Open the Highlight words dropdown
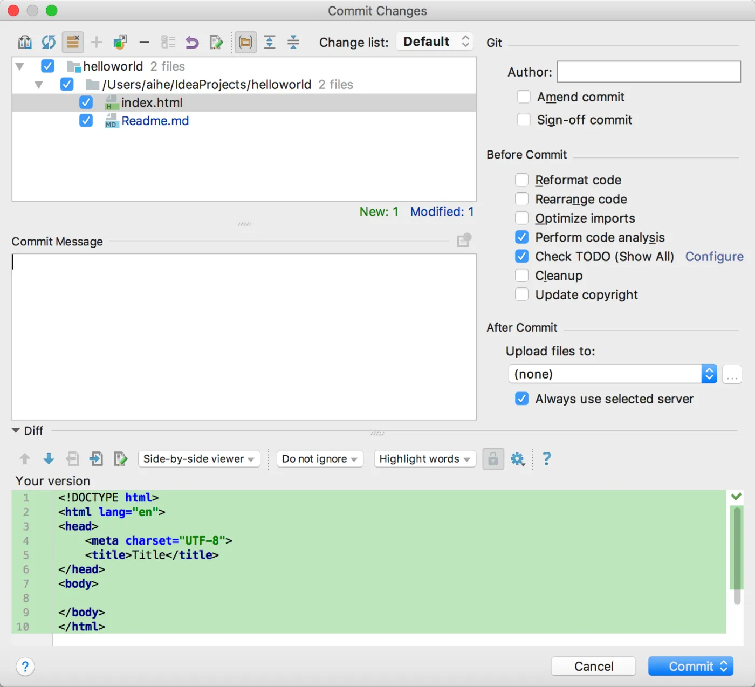The image size is (755, 687). pos(425,459)
